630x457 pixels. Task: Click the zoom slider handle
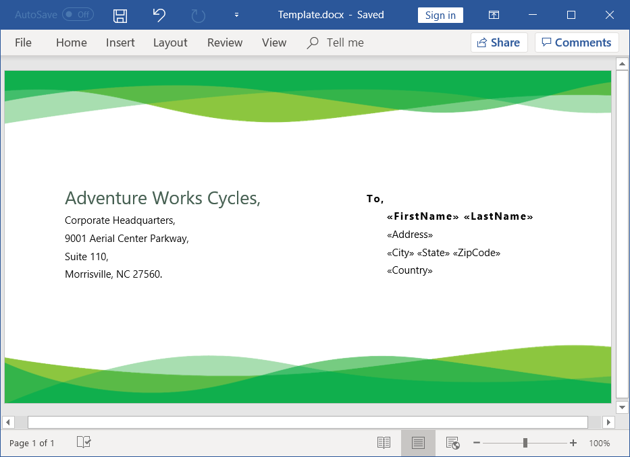tap(525, 443)
